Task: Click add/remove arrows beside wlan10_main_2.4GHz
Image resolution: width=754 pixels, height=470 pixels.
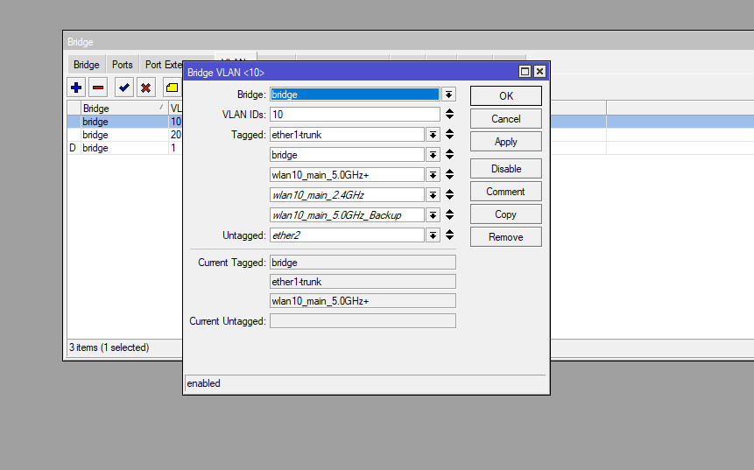Action: click(449, 194)
